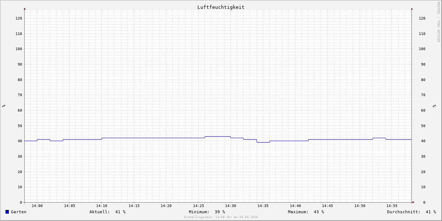Click the right axis 50 label
442x221 pixels.
tap(422, 126)
